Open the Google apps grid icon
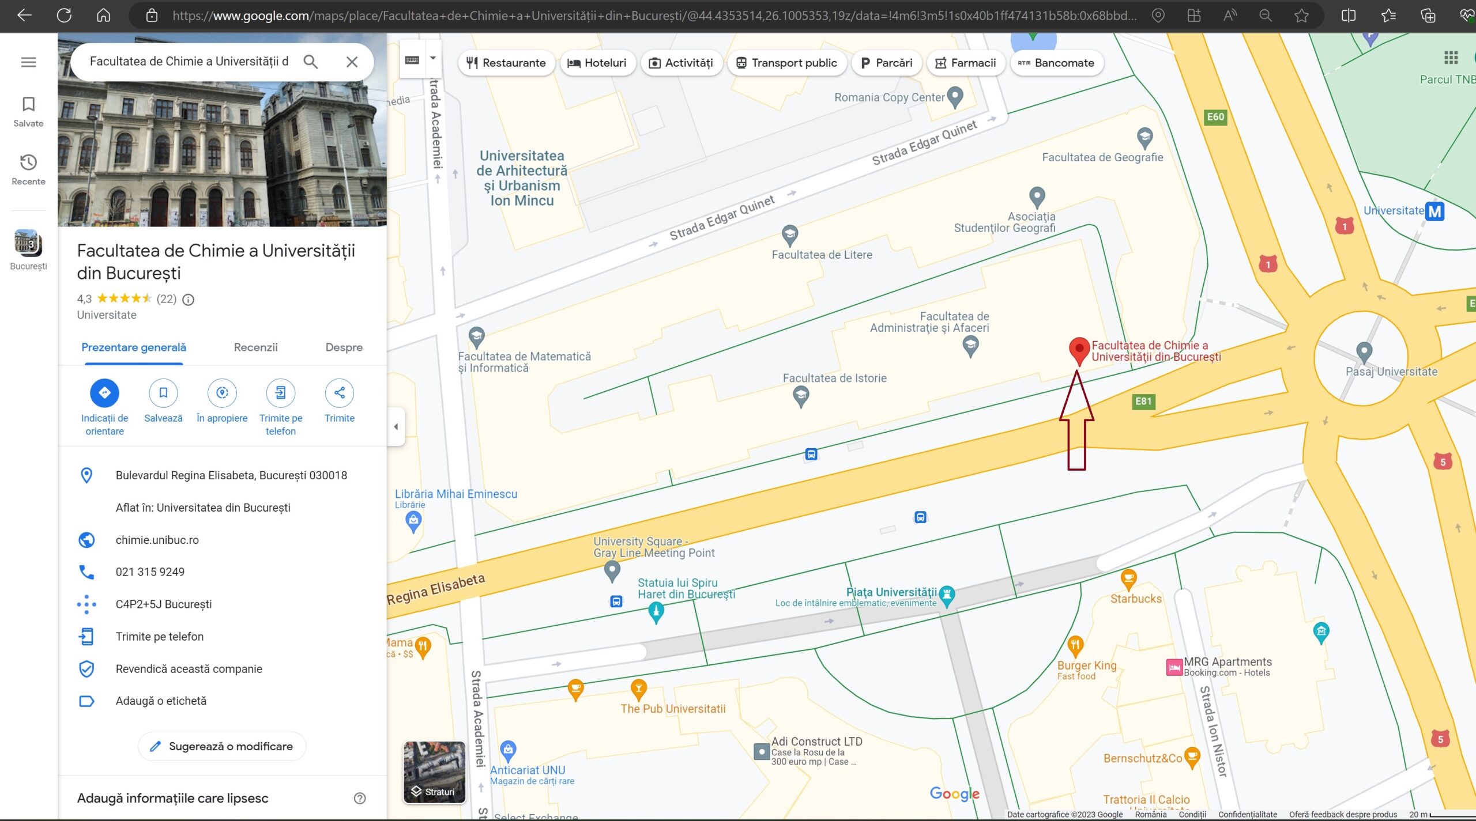This screenshot has width=1476, height=821. click(1451, 58)
